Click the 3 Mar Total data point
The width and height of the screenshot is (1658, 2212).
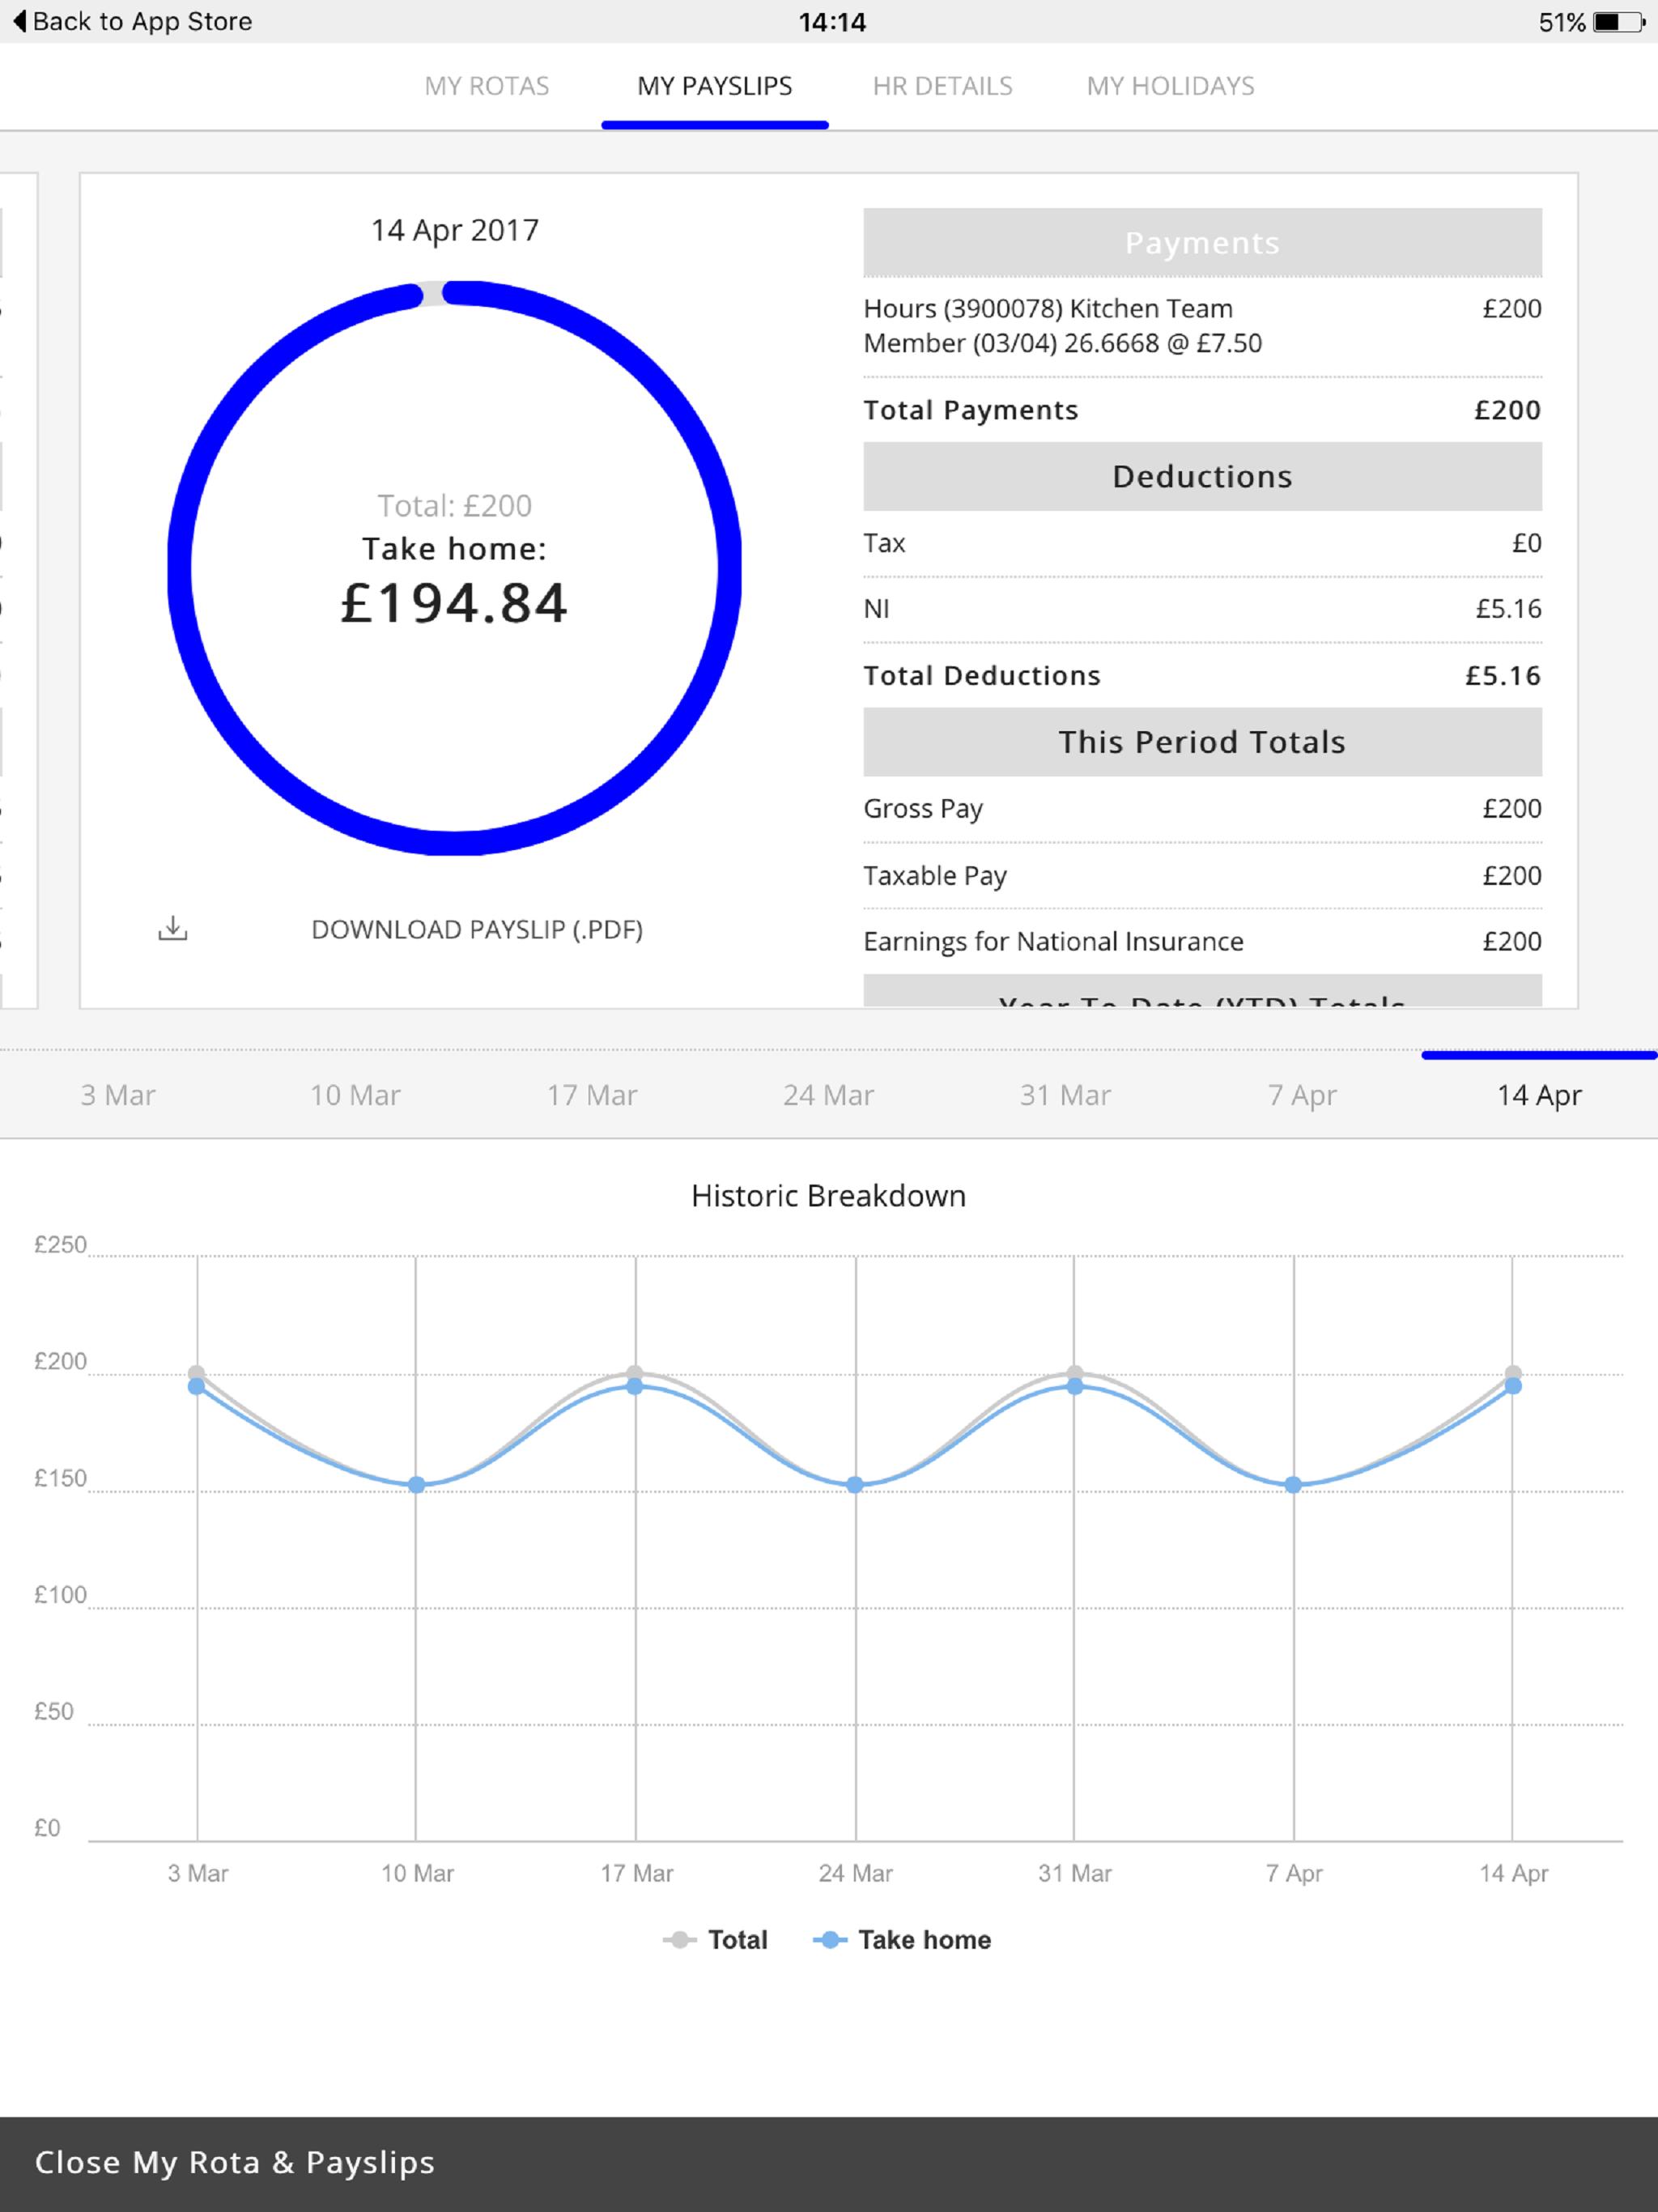click(x=197, y=1373)
